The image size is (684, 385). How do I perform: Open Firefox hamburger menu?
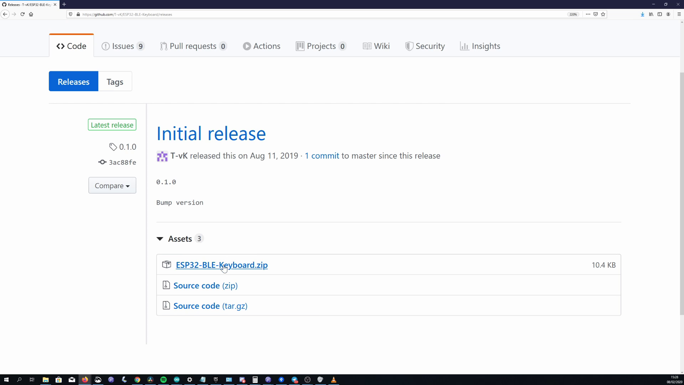point(679,14)
